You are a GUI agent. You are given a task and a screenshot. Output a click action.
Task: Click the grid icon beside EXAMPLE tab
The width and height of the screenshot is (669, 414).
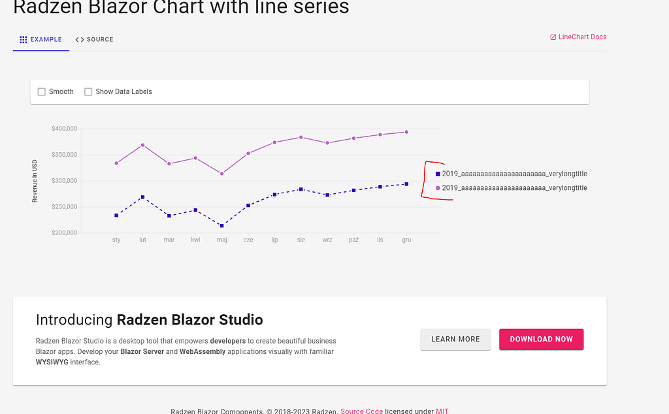(23, 39)
